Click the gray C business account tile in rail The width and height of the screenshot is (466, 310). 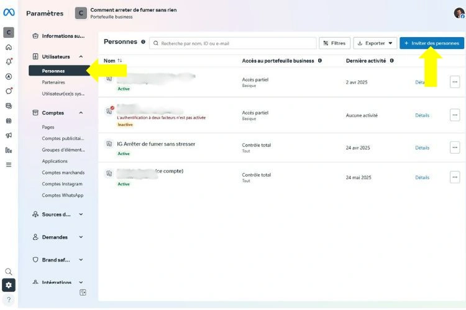point(9,32)
